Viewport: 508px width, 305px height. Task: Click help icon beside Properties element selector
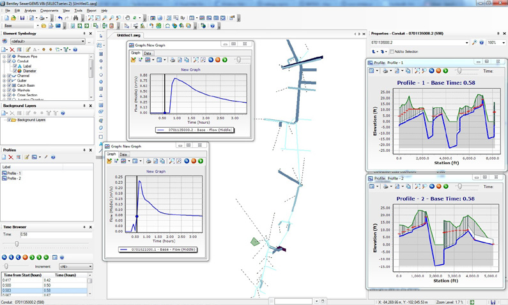481,42
